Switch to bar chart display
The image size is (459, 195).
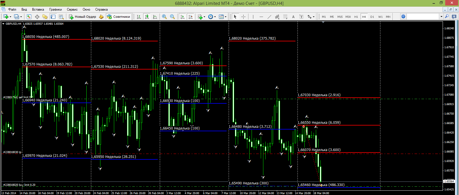(139, 17)
